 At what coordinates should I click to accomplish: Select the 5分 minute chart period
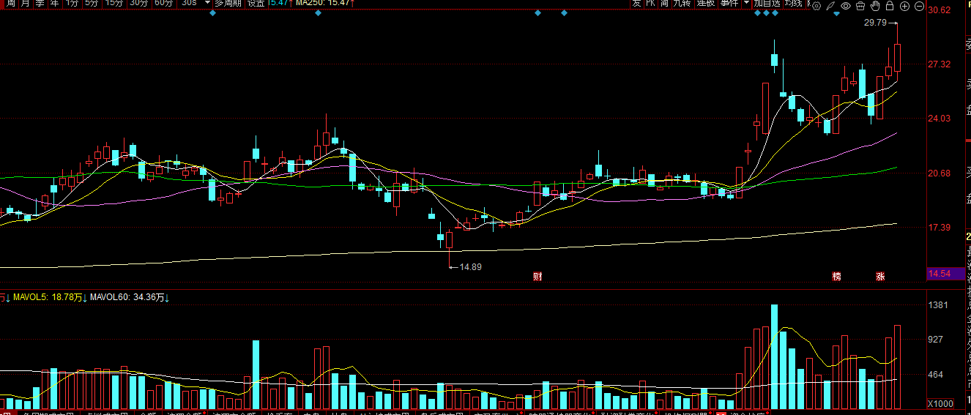(91, 3)
